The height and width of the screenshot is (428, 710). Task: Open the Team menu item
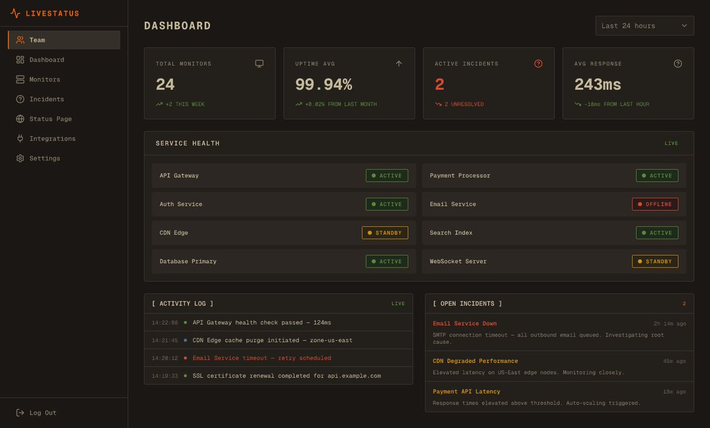pyautogui.click(x=64, y=40)
